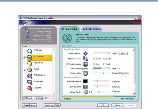Image resolution: width=158 pixels, height=109 pixels.
Task: Click the Cancel button
Action: tap(117, 105)
